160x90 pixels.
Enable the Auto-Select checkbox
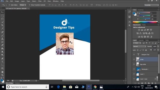click(9, 5)
